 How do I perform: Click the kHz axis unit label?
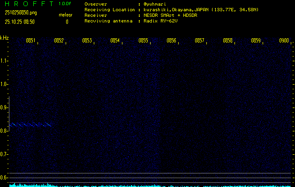tap(4, 38)
